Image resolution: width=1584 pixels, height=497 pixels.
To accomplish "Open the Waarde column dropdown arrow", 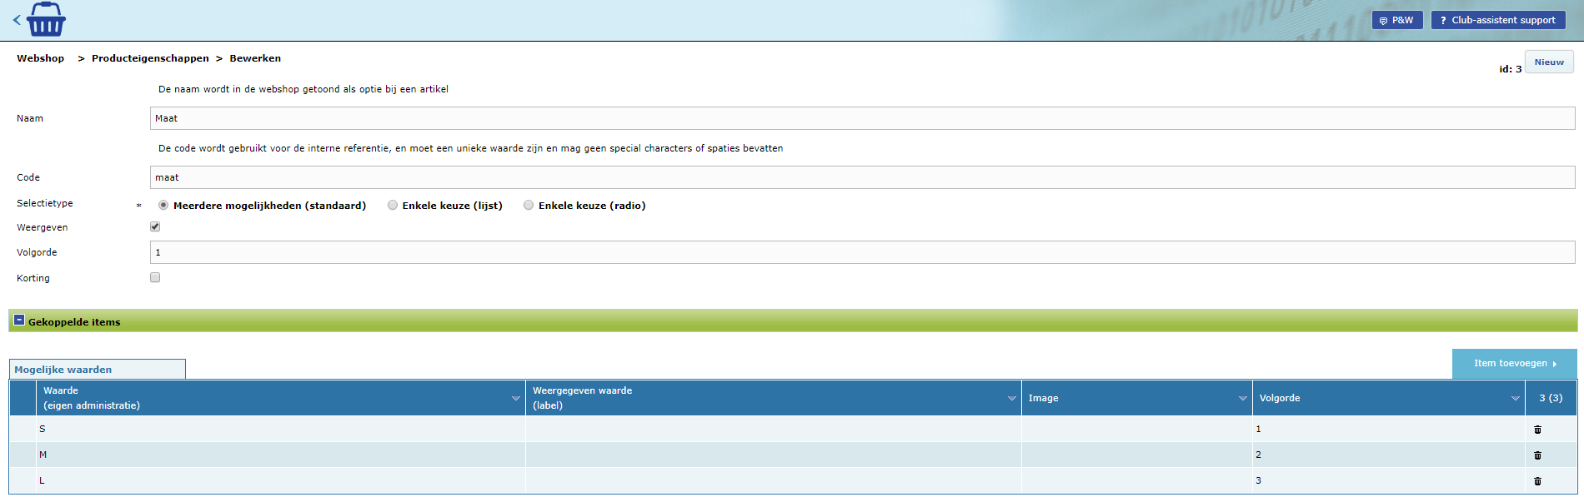I will [515, 399].
